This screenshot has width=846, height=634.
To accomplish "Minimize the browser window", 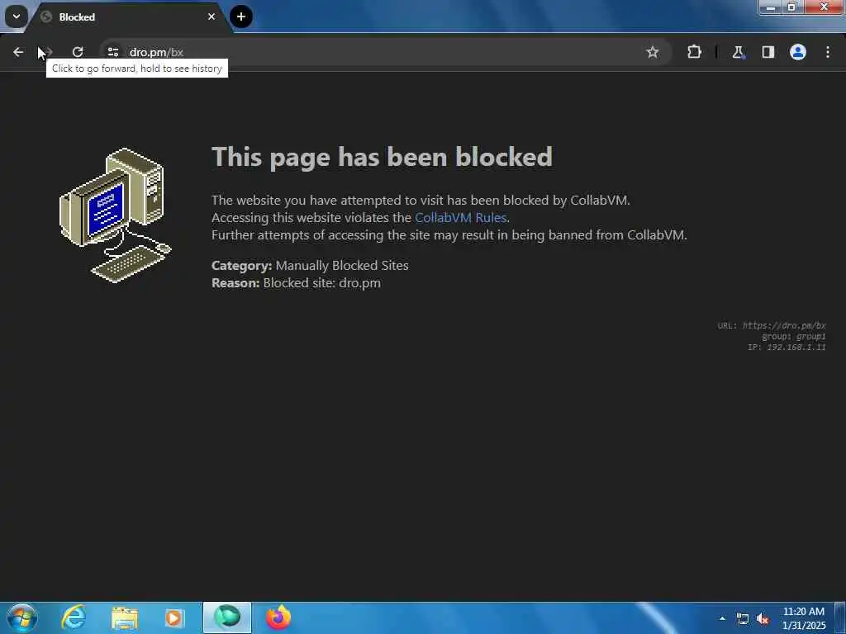I will pyautogui.click(x=771, y=7).
